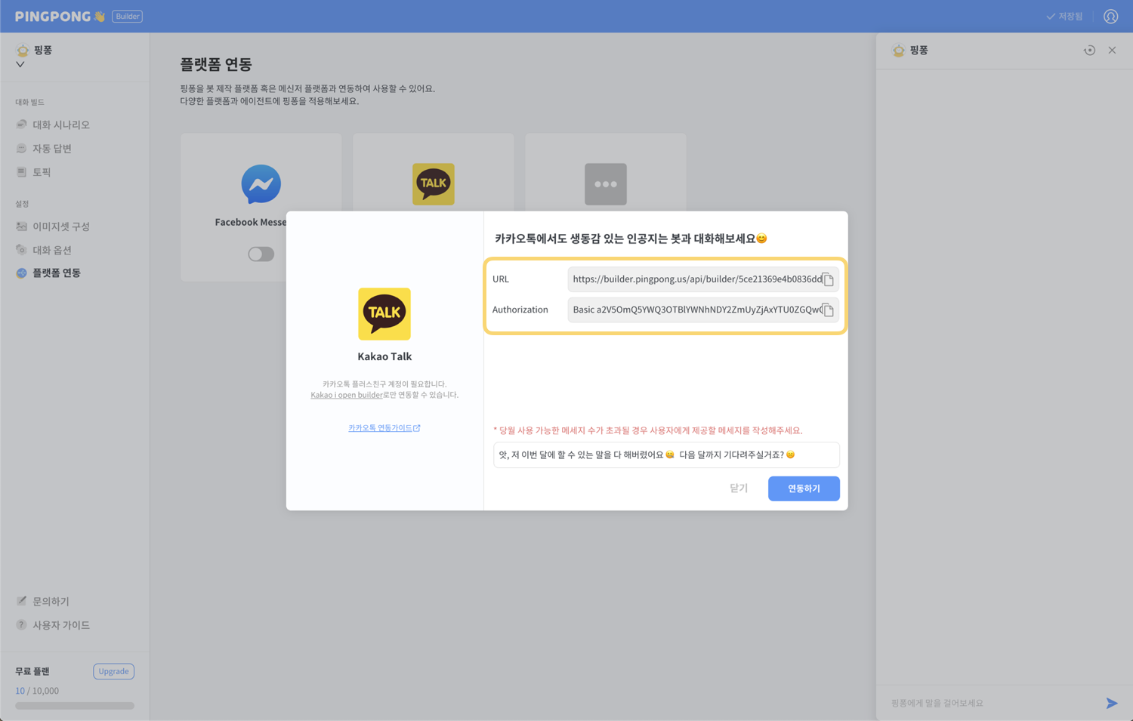Toggle the Facebook Messenger integration switch
Screen dimensions: 1133x721
(261, 254)
